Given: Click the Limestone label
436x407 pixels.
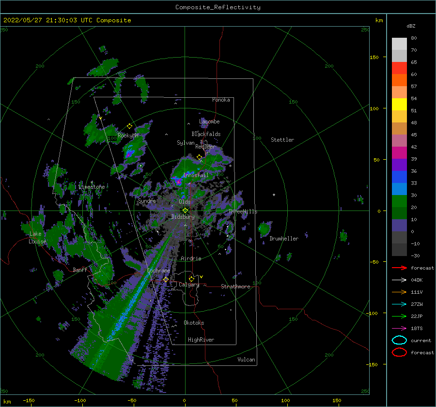Looking at the screenshot, I should [92, 187].
